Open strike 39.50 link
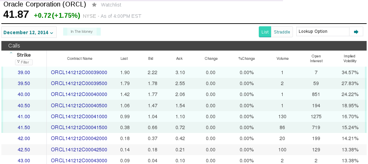 24,83
